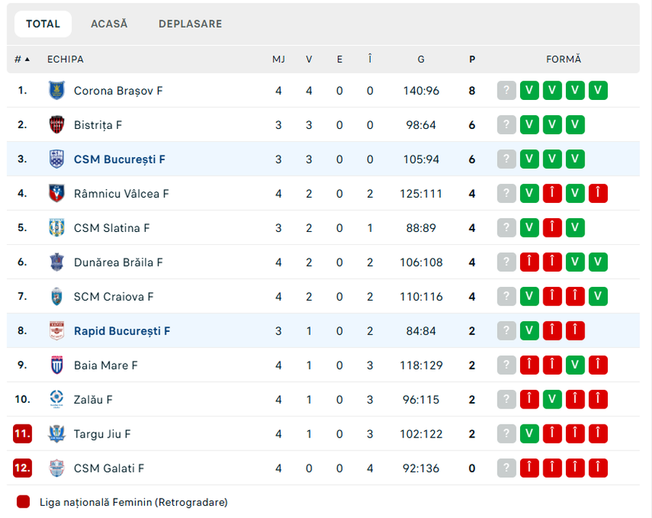Sort standings by the P points column

pyautogui.click(x=472, y=59)
